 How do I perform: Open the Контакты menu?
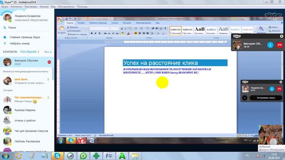click(x=16, y=7)
